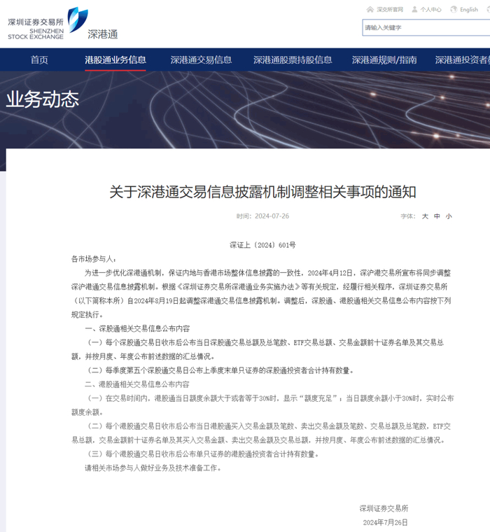This screenshot has height=532, width=490.
Task: Click the notice title about 深港通交易信息披露机制
Action: click(x=262, y=192)
